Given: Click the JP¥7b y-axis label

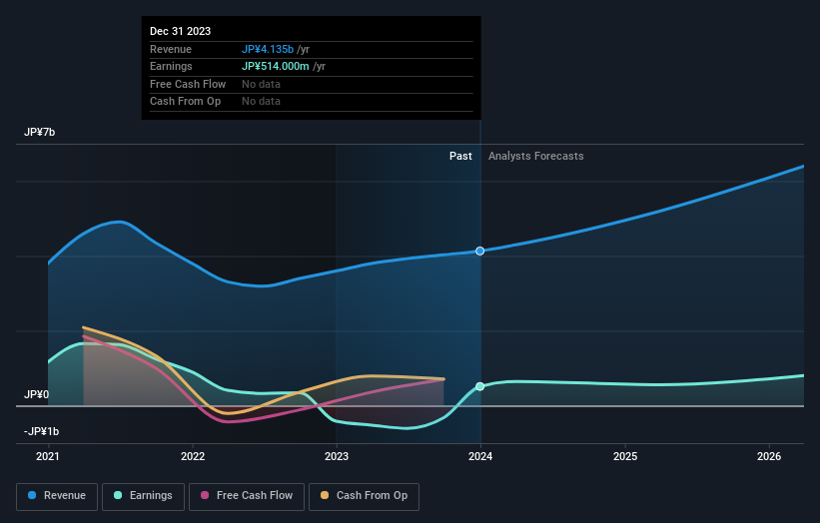Looking at the screenshot, I should tap(39, 132).
